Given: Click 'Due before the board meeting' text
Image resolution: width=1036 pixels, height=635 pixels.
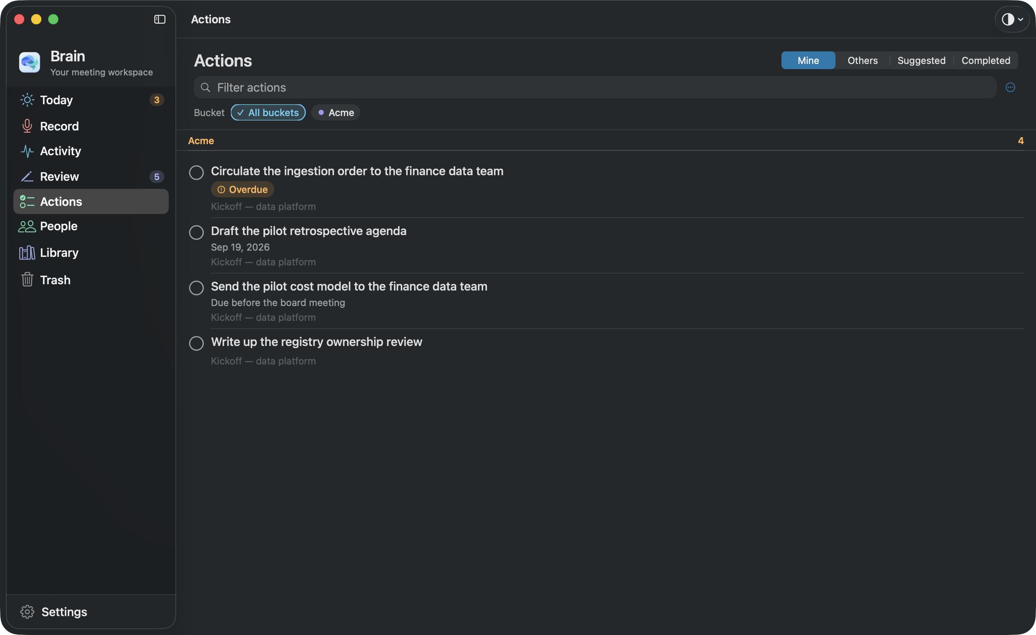Looking at the screenshot, I should 278,303.
